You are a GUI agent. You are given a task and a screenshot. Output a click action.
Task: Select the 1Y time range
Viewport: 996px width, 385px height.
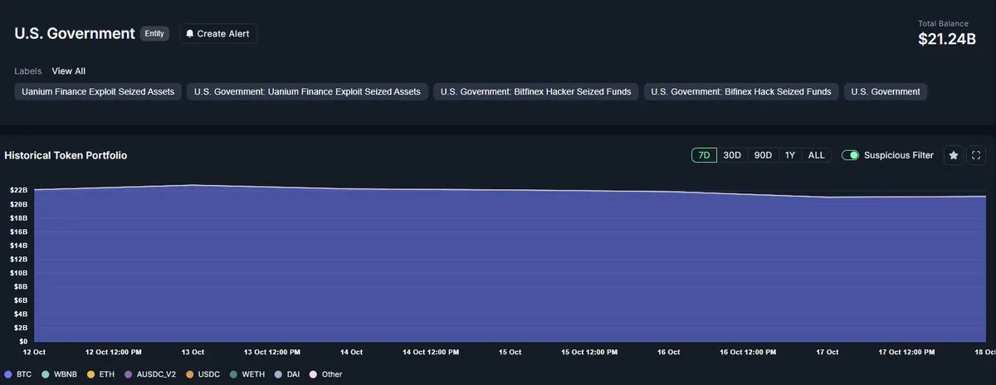pos(790,155)
